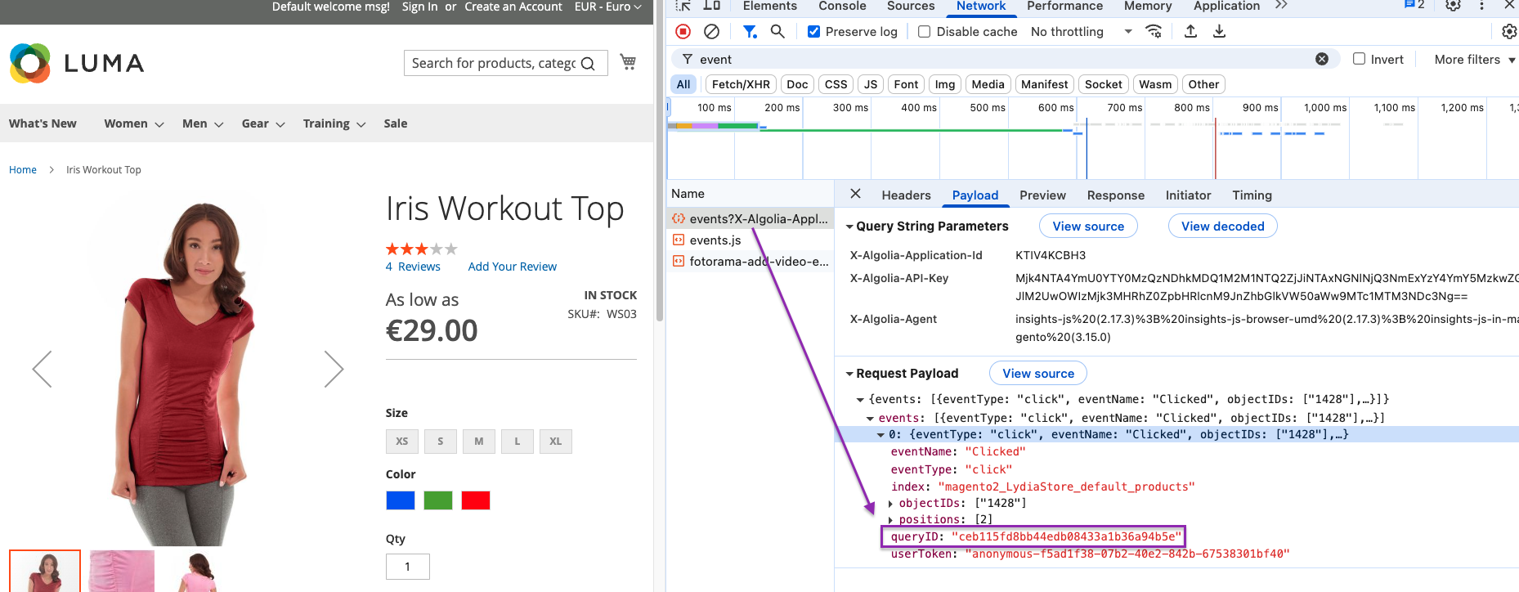Close the request details pane
The height and width of the screenshot is (592, 1519).
(855, 194)
